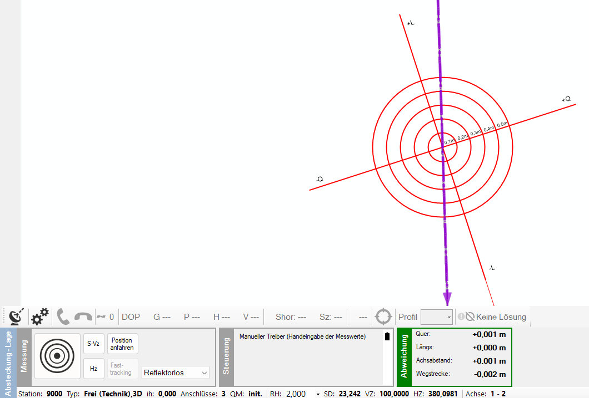Click the satellite dish connection icon
The width and height of the screenshot is (589, 398).
point(16,317)
